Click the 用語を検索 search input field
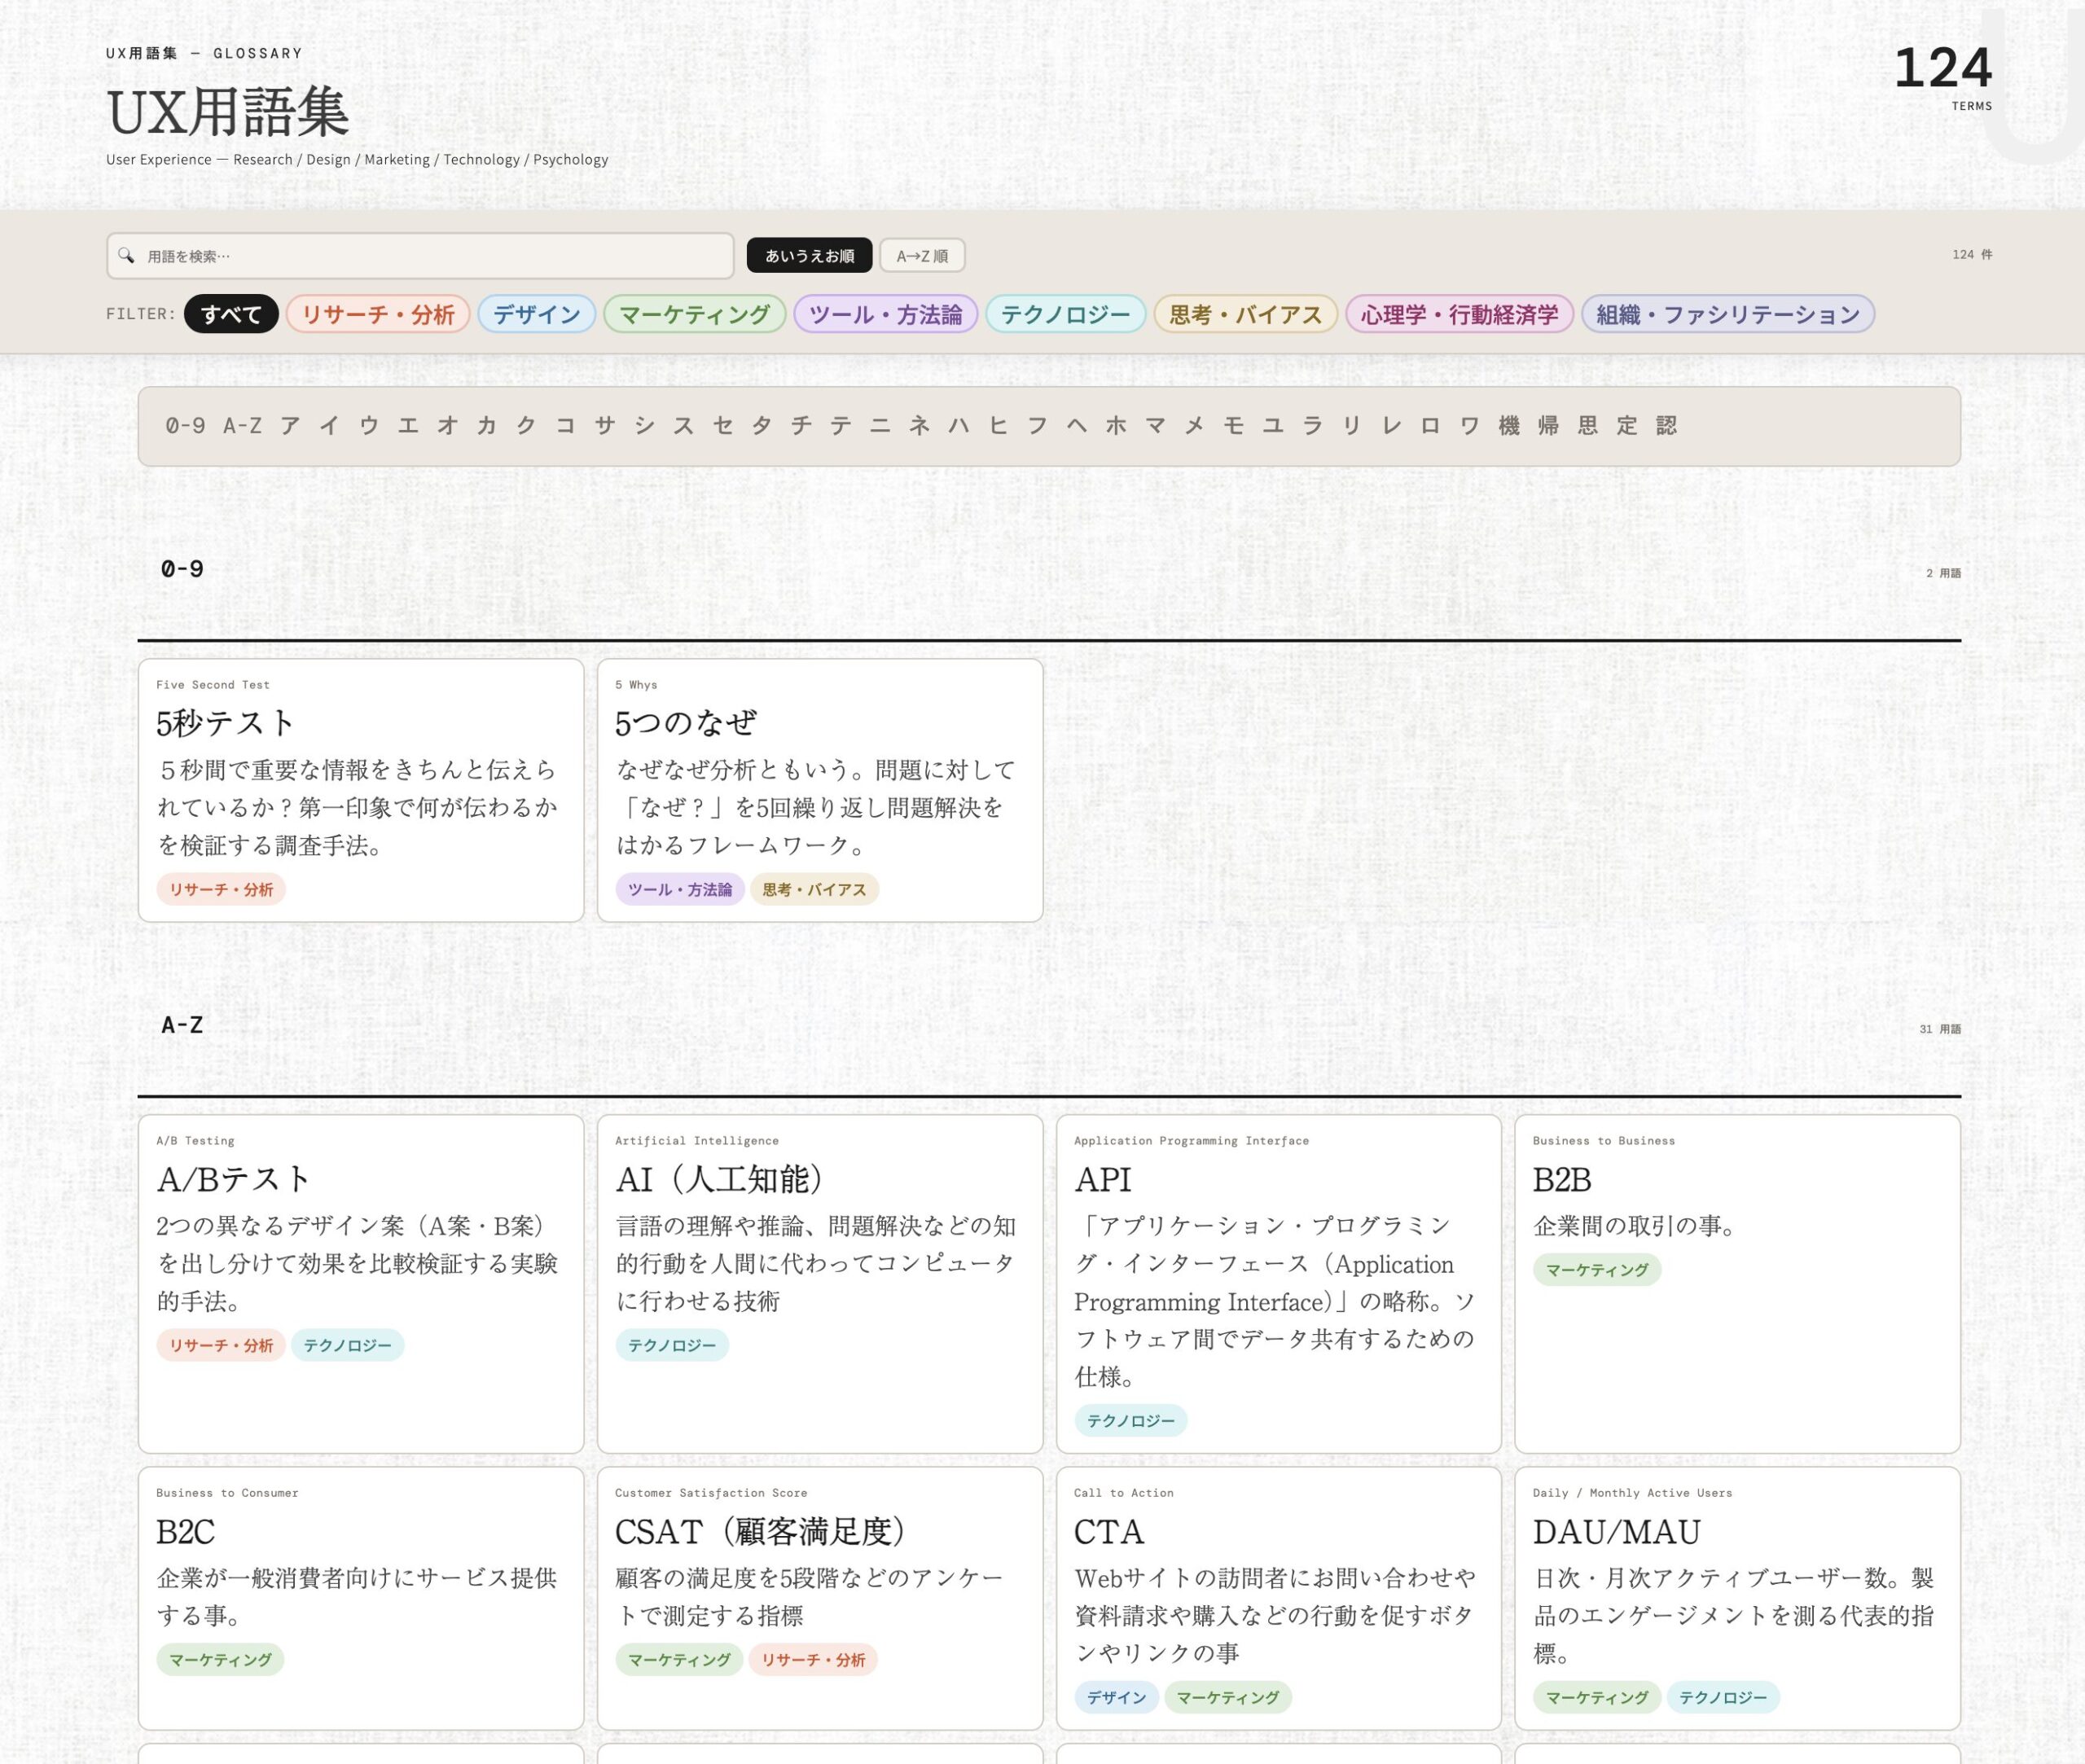This screenshot has height=1764, width=2085. 420,256
